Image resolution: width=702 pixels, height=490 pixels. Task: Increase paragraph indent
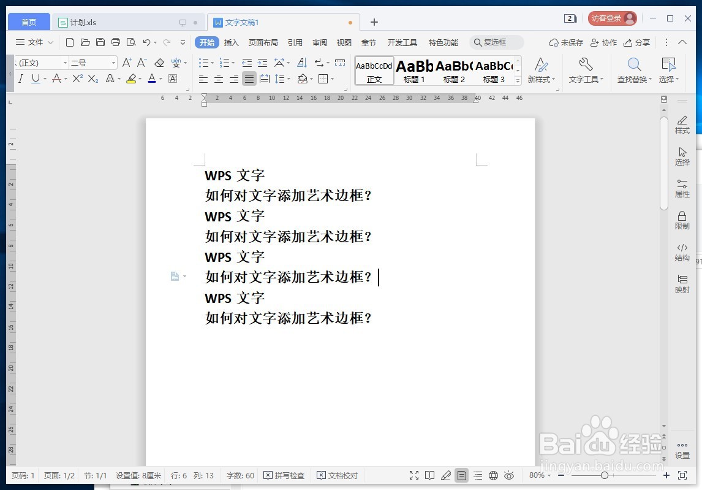[262, 63]
